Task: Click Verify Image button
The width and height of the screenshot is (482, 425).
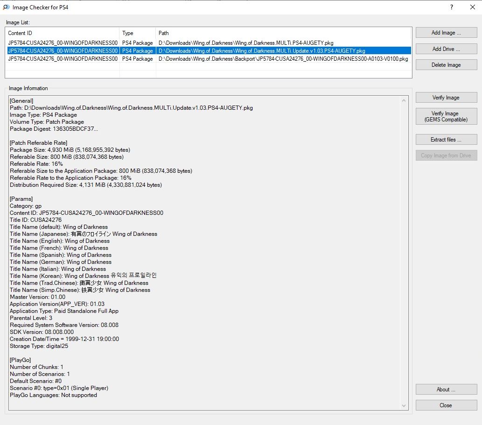Action: click(446, 98)
